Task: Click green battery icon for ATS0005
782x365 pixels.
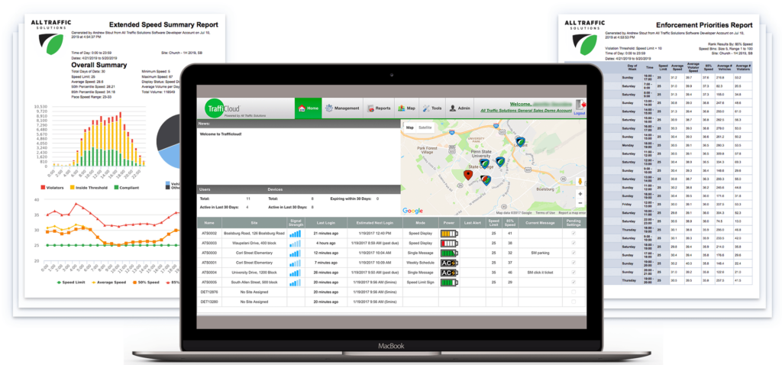Action: pyautogui.click(x=449, y=283)
